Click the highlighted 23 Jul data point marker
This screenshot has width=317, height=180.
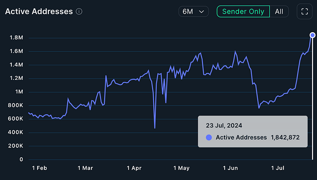click(x=312, y=35)
